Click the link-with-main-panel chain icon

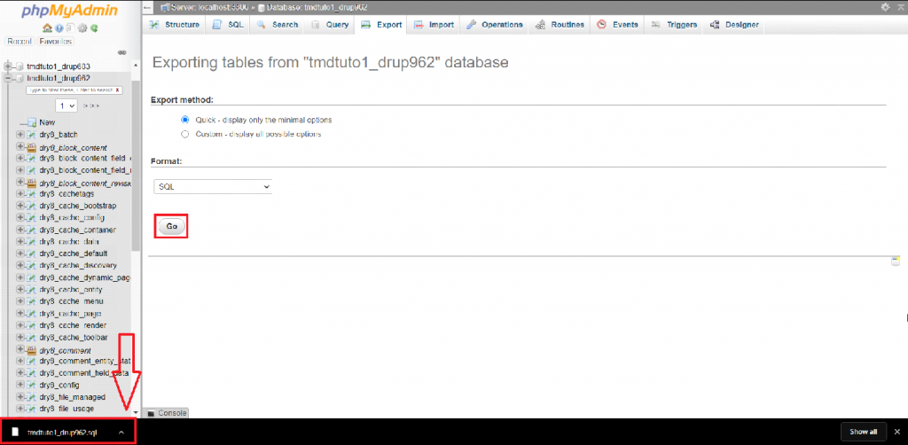(x=121, y=52)
